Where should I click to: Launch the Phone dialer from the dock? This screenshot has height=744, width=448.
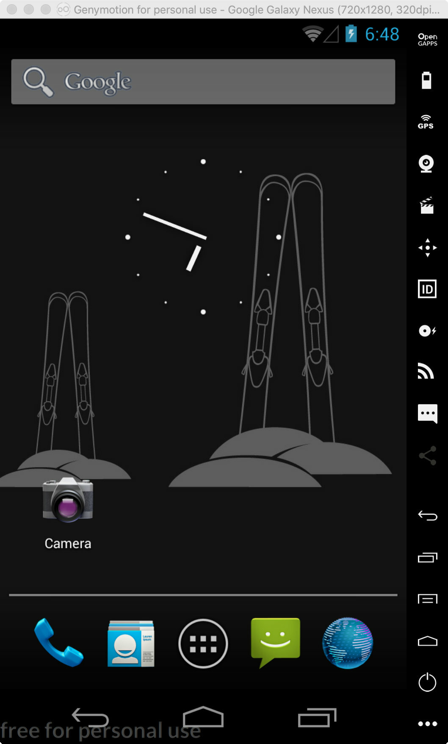[x=58, y=643]
